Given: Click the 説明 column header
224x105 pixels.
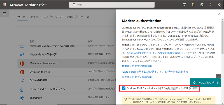Looking at the screenshot, I should tap(90, 42).
